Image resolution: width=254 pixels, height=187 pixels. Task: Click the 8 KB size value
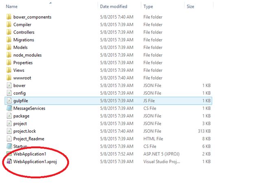coord(206,139)
